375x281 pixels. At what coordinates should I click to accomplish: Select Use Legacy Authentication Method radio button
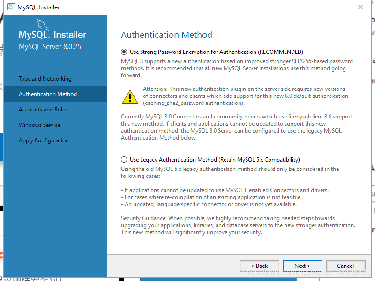click(x=124, y=160)
